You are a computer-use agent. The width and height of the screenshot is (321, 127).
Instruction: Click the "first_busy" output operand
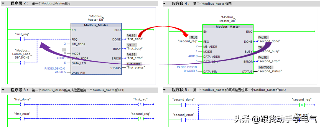134,48
